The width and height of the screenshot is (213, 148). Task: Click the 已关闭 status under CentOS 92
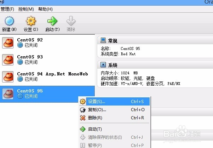pos(31,45)
